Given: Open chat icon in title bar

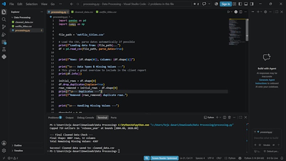Looking at the screenshot, I should point(204,4).
